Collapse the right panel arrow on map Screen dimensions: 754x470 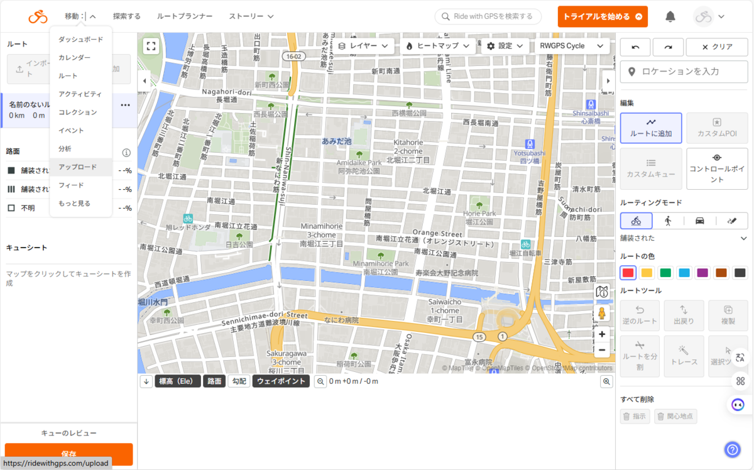tap(608, 80)
